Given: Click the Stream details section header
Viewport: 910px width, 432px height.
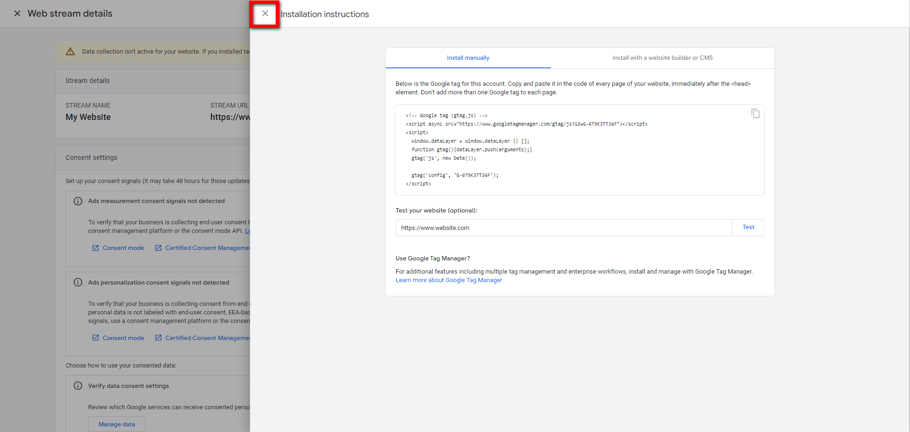Looking at the screenshot, I should coord(87,81).
